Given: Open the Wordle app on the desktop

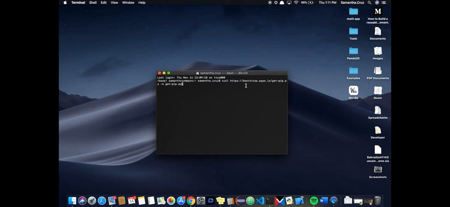Looking at the screenshot, I should point(353,91).
